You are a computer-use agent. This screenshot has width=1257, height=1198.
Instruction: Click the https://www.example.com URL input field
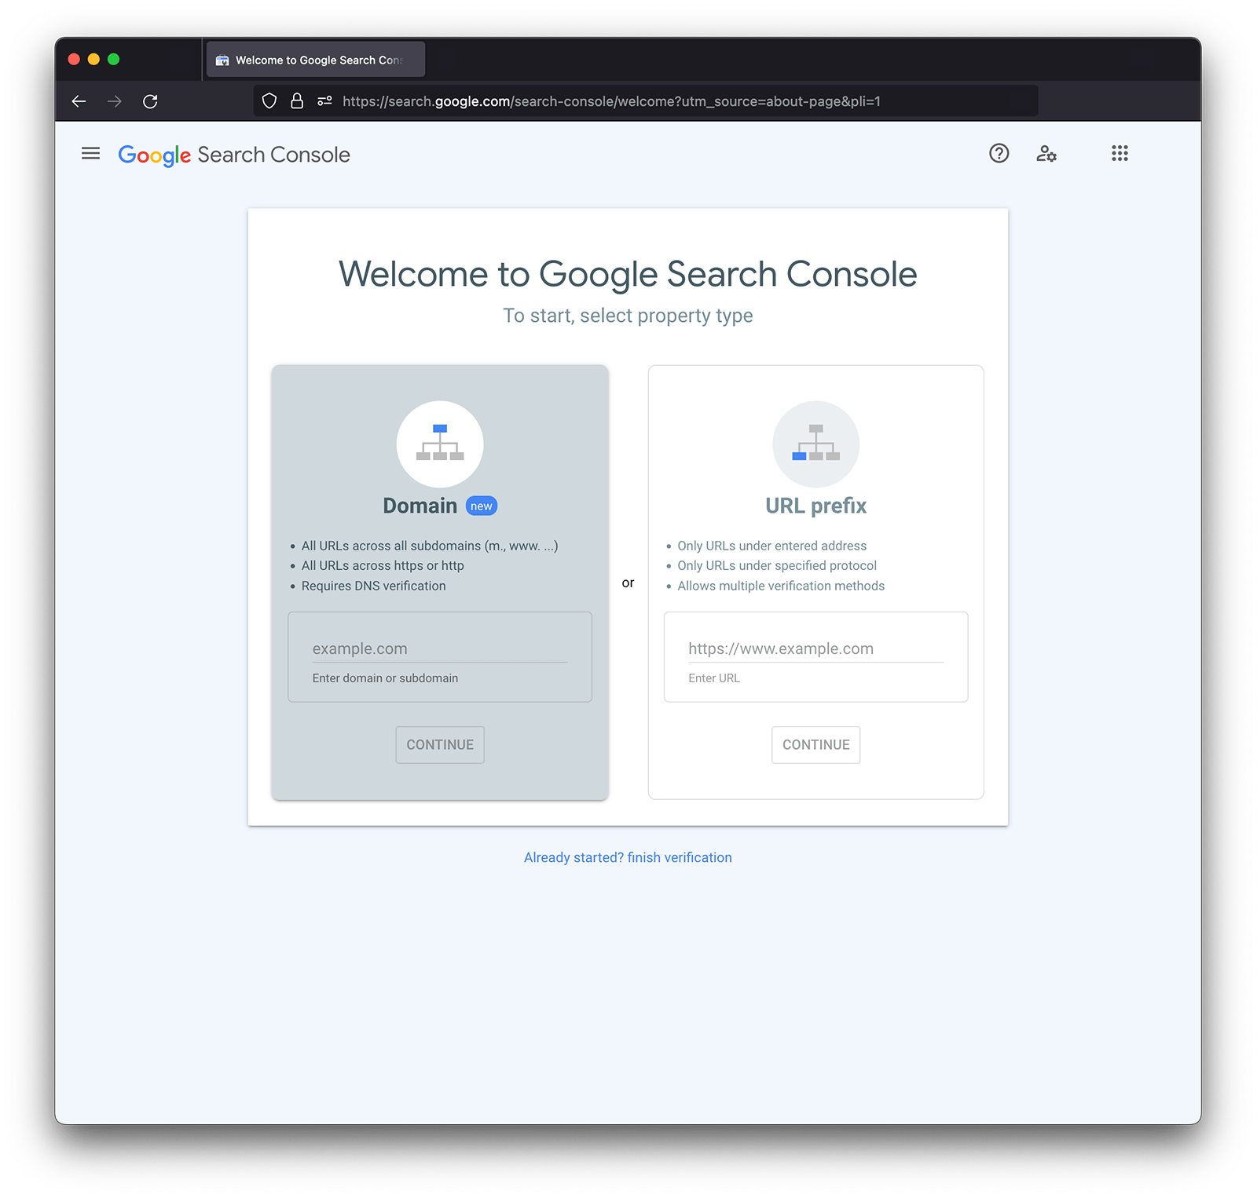point(816,649)
